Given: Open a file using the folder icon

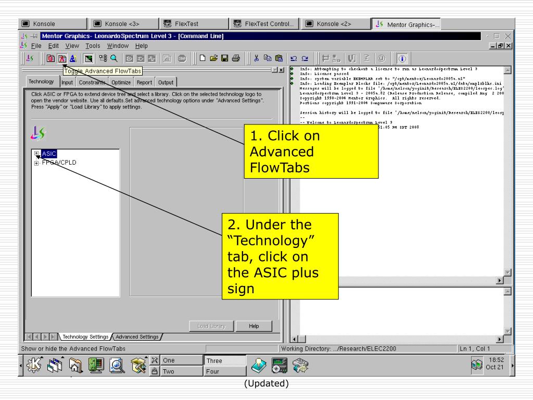Looking at the screenshot, I should click(213, 58).
